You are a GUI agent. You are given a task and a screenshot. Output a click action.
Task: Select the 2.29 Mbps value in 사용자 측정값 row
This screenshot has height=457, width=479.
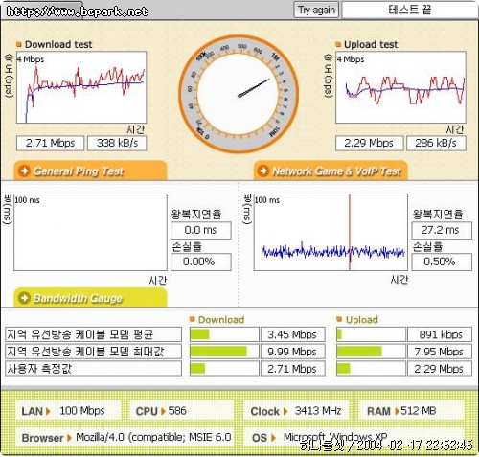pos(440,369)
